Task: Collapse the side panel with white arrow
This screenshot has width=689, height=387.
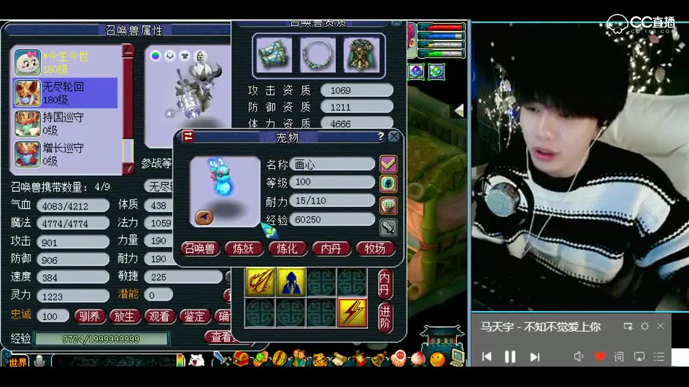Action: [459, 110]
